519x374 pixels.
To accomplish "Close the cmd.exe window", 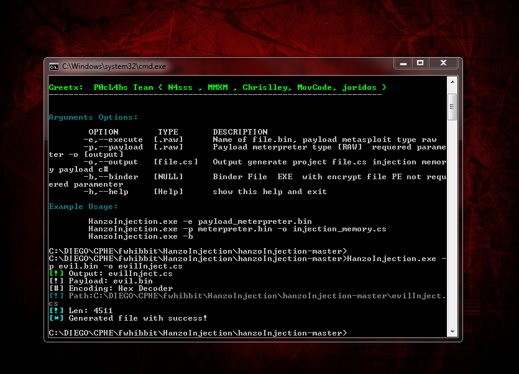I will (x=444, y=63).
